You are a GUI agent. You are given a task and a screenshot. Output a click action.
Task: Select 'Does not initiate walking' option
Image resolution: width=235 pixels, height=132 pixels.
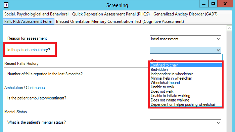pos(186,100)
